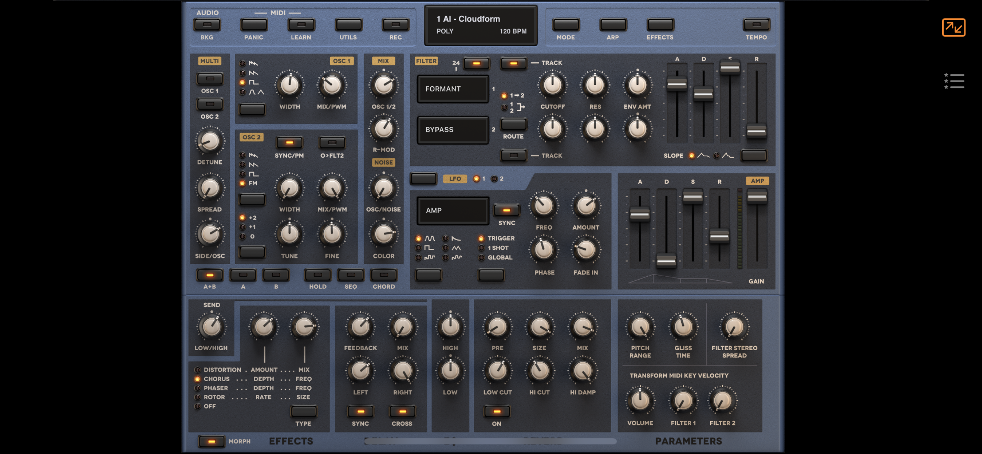The width and height of the screenshot is (982, 454).
Task: Click the amp GAIN slider handle
Action: pyautogui.click(x=757, y=197)
